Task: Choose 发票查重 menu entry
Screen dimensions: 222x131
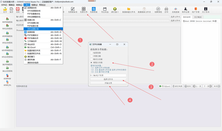Action: 43,32
